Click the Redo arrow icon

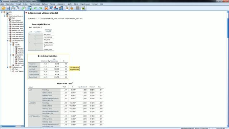click(x=40, y=8)
